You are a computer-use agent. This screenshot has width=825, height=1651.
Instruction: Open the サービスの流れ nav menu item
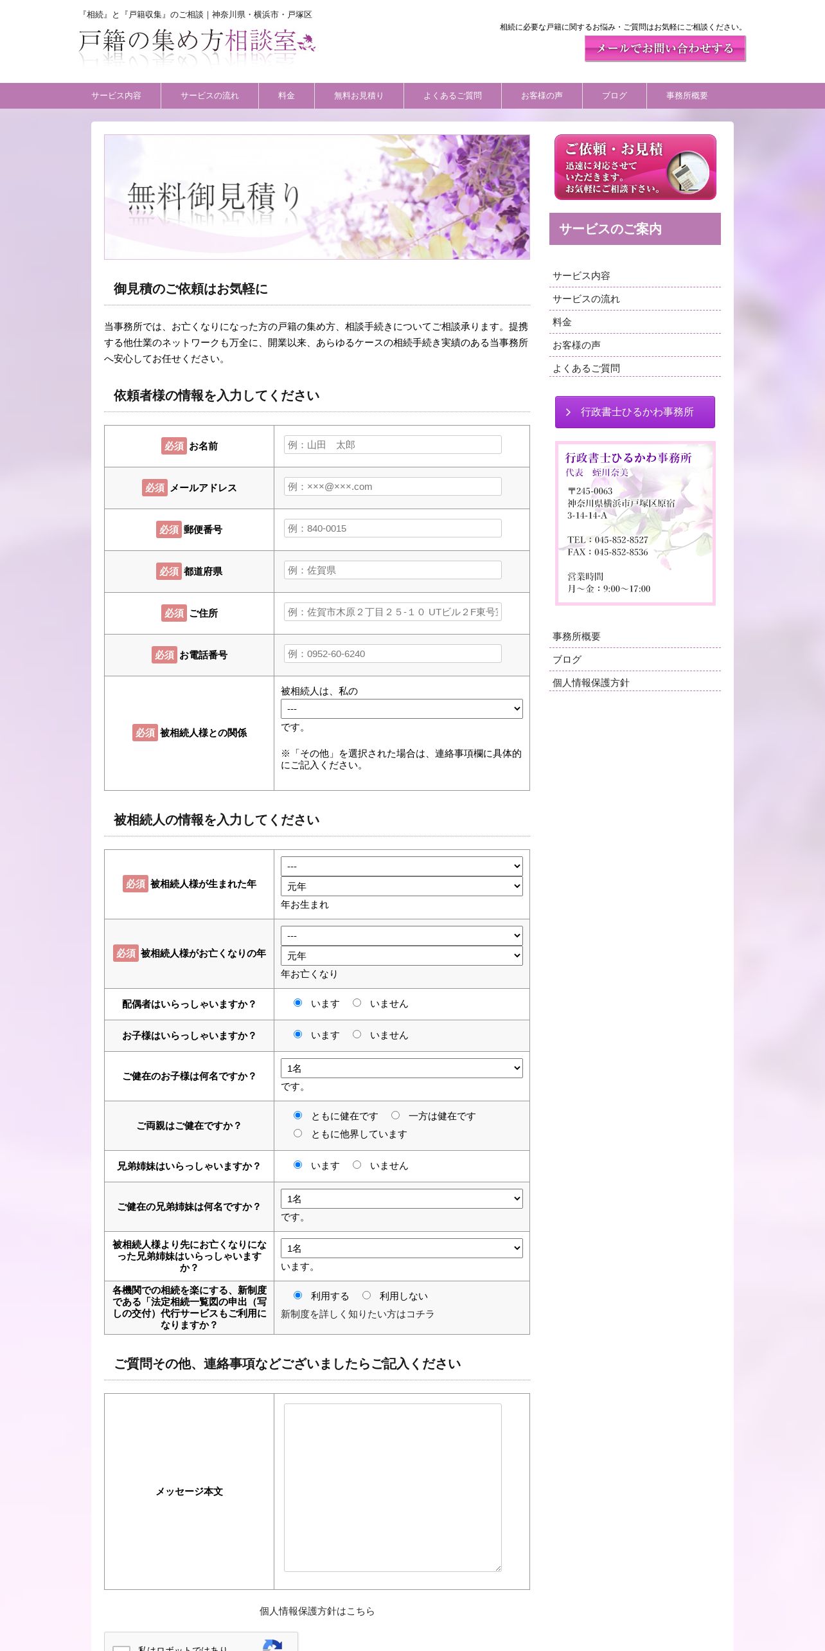pyautogui.click(x=209, y=96)
